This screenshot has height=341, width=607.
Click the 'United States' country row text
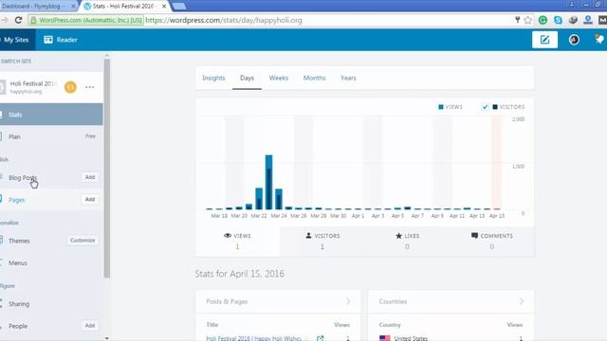[x=411, y=338]
